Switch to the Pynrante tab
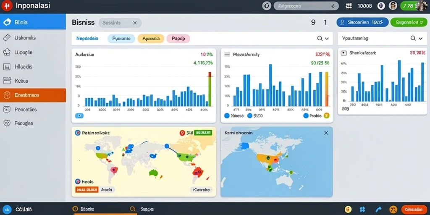 [121, 39]
